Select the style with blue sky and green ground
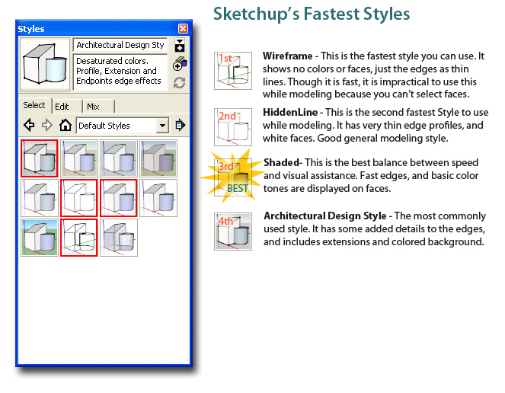This screenshot has width=505, height=393. coord(40,238)
